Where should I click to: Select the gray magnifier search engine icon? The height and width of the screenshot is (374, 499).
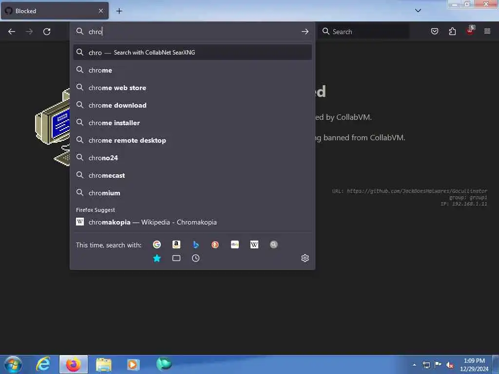[274, 244]
